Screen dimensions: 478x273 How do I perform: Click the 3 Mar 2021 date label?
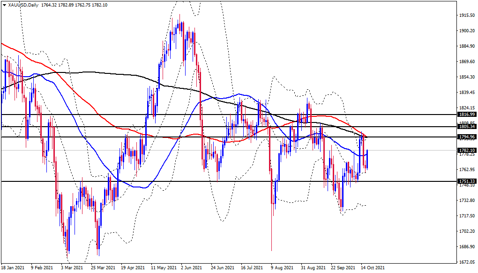click(72, 268)
